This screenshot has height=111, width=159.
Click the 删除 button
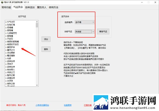tap(46, 49)
